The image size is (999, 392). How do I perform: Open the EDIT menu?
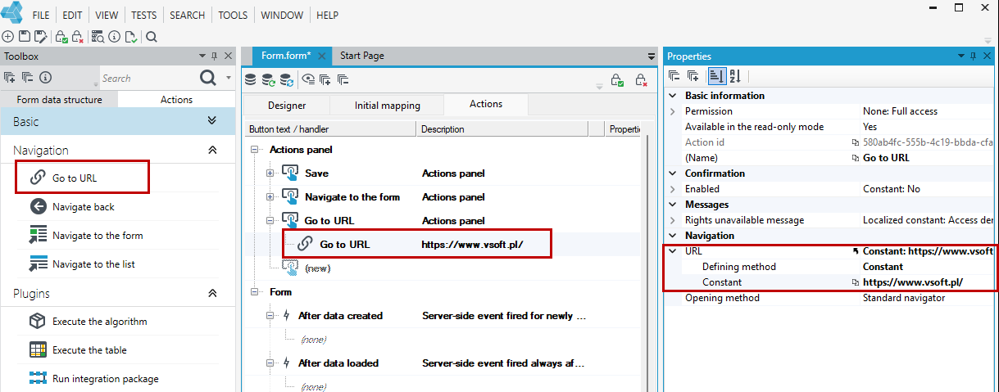pyautogui.click(x=72, y=16)
